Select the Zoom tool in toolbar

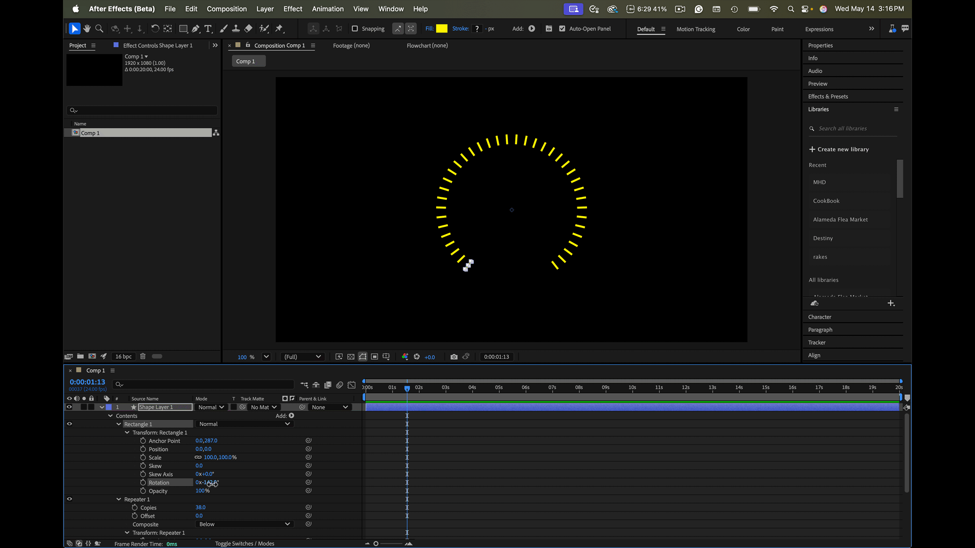coord(100,28)
